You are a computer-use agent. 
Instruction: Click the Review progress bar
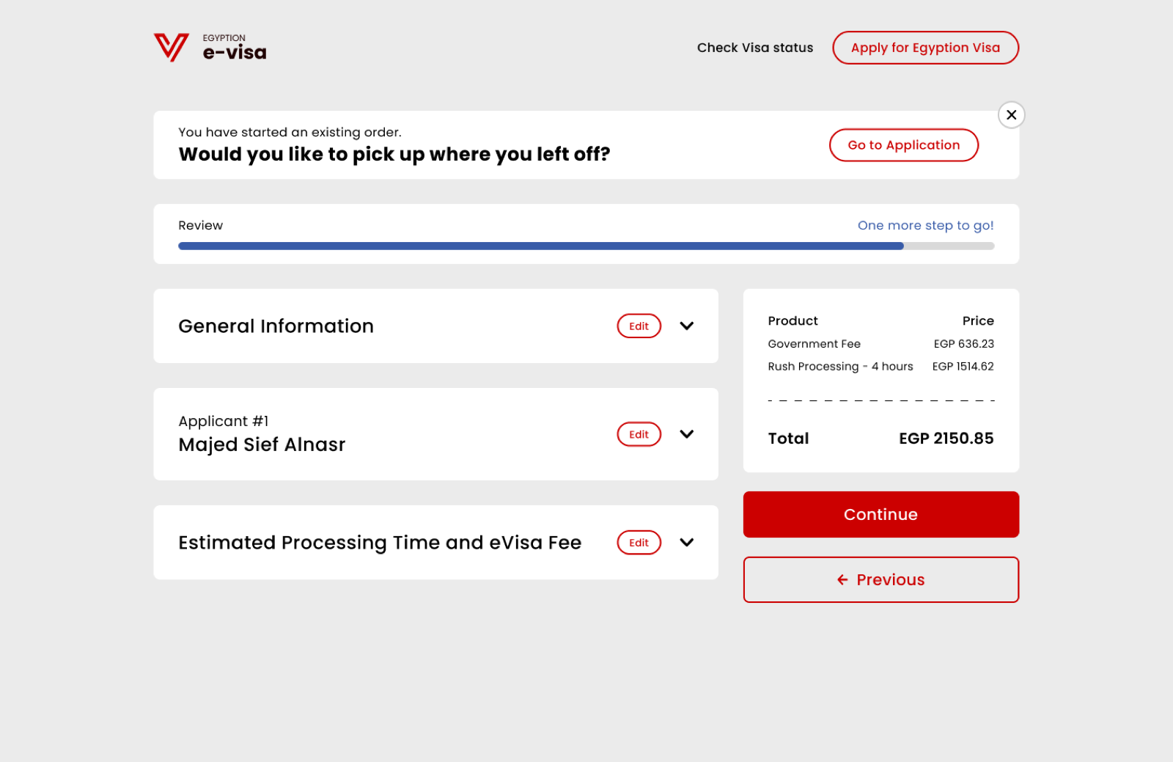(586, 246)
